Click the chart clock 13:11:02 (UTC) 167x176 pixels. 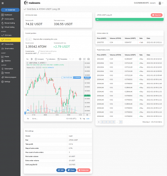71,119
